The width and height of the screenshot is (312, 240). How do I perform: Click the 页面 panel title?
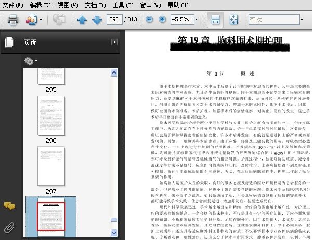(x=31, y=43)
